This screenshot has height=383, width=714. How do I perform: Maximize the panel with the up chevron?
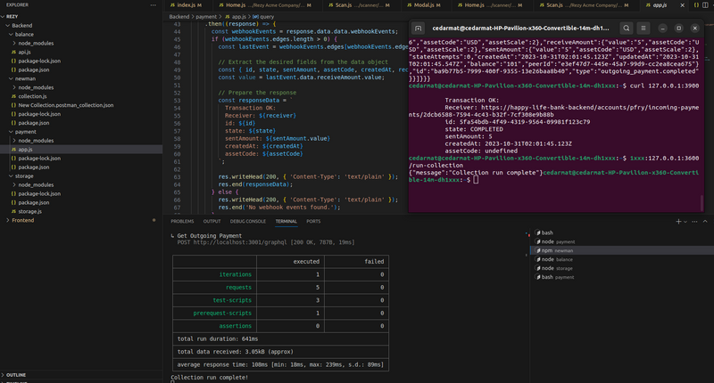pos(705,222)
